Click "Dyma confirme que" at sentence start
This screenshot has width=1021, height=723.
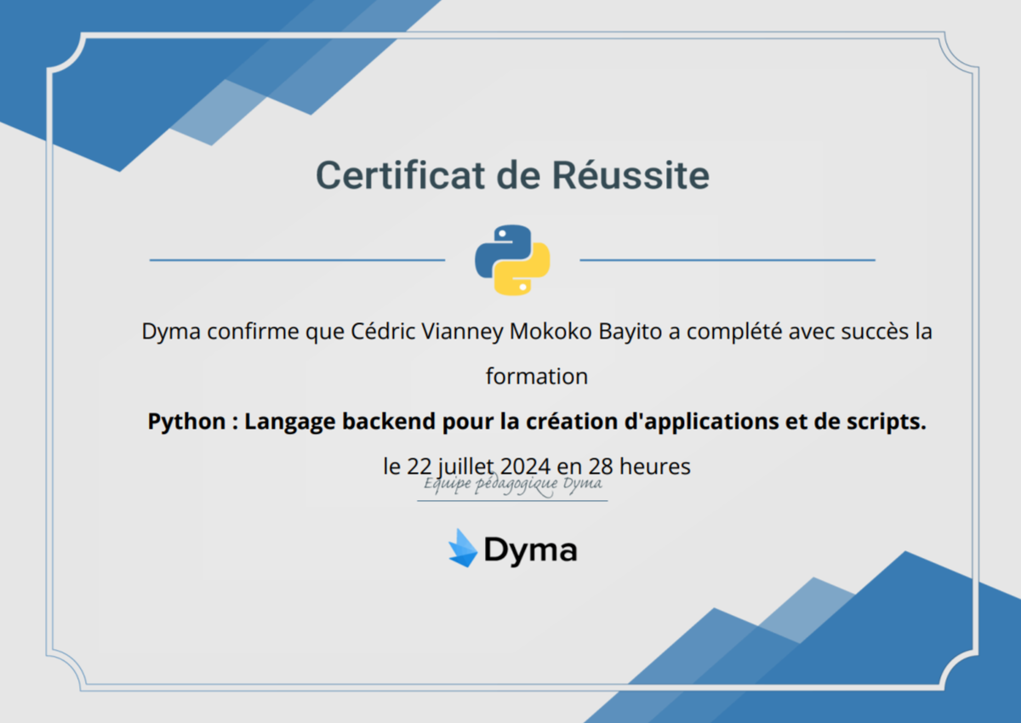(244, 332)
